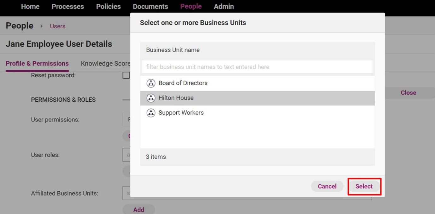Image resolution: width=435 pixels, height=214 pixels.
Task: Switch to the Knowledge Score tab
Action: click(105, 64)
